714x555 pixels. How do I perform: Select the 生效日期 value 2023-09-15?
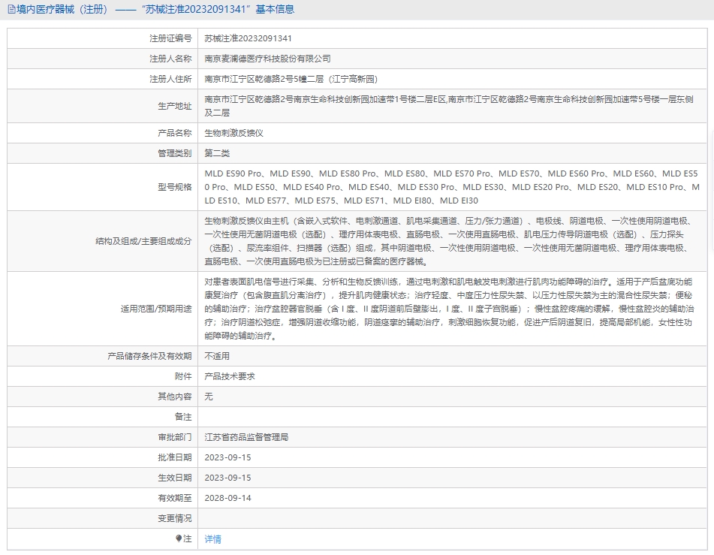227,478
